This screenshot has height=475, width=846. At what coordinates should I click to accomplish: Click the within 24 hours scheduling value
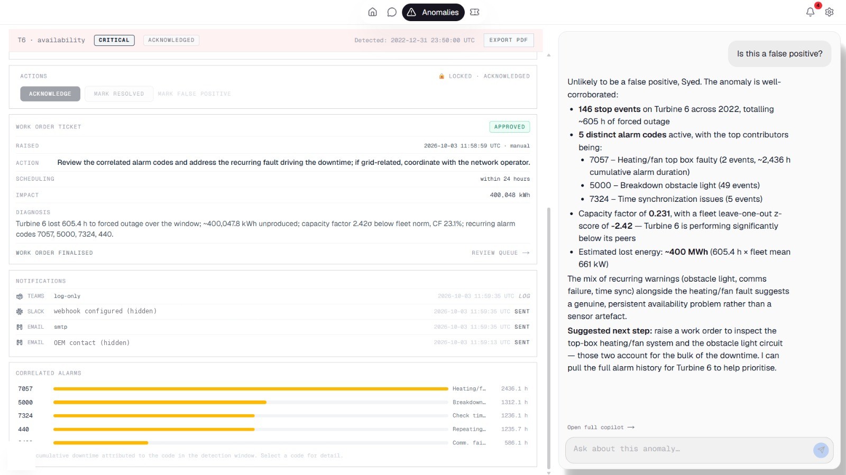point(505,179)
